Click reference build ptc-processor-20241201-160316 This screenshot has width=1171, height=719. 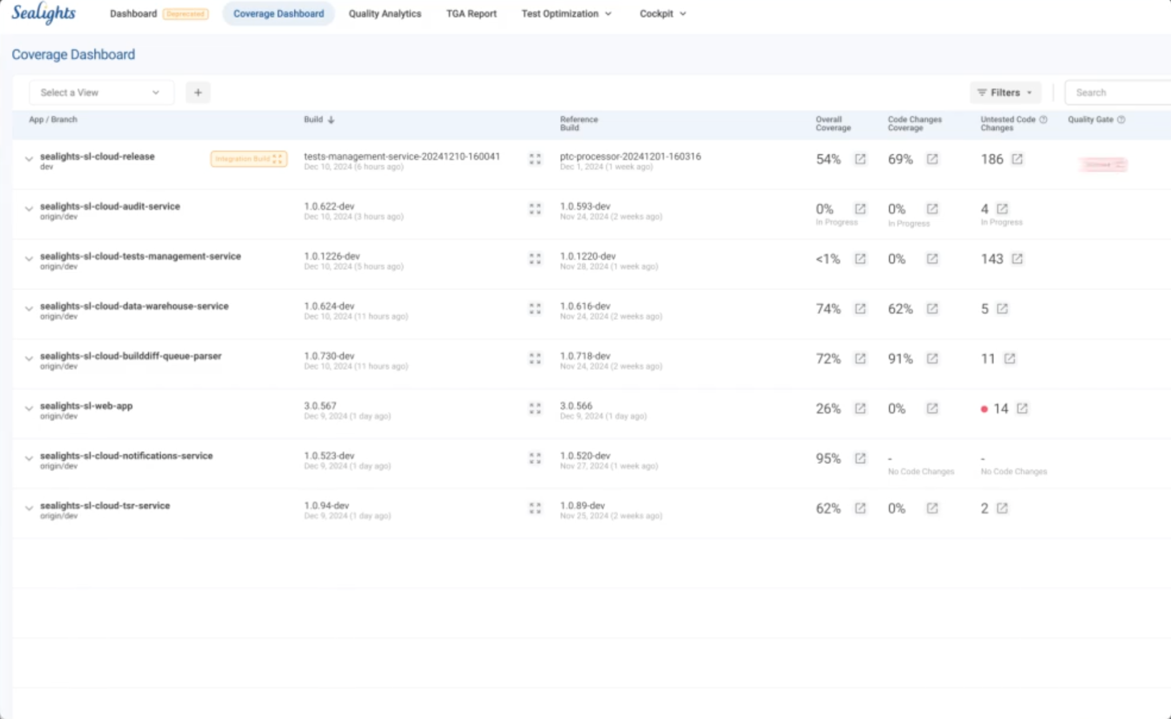pyautogui.click(x=630, y=157)
